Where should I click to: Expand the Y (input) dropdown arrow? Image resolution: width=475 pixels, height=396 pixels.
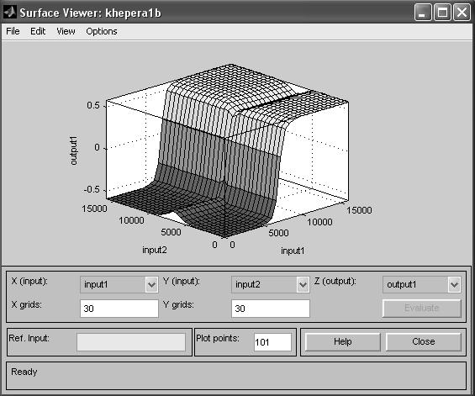(303, 284)
